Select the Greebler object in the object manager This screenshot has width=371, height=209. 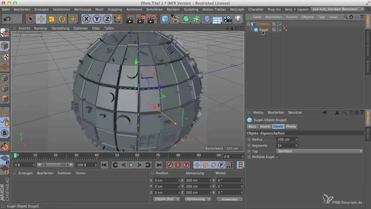pyautogui.click(x=263, y=24)
